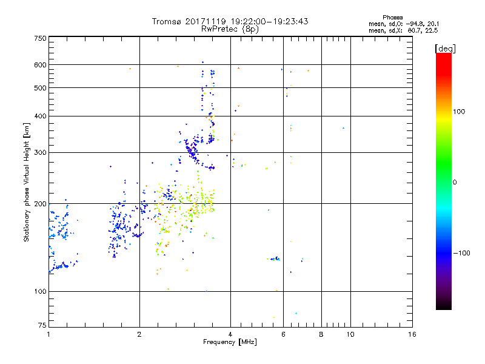
Task: Click y-axis tick label '300'
Action: click(x=41, y=153)
